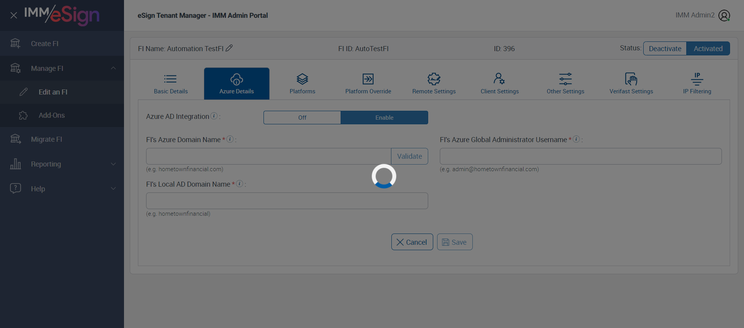Click the 'eSign Tenant Manager - IMM Admin Portal' title
This screenshot has width=744, height=328.
tap(203, 15)
